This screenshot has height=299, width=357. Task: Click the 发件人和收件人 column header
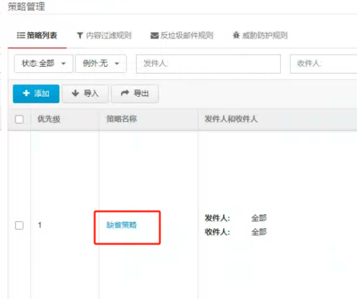tap(231, 119)
